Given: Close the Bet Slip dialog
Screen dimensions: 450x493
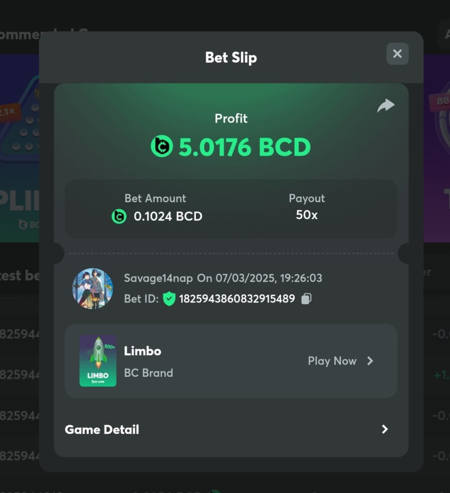Looking at the screenshot, I should tap(397, 54).
